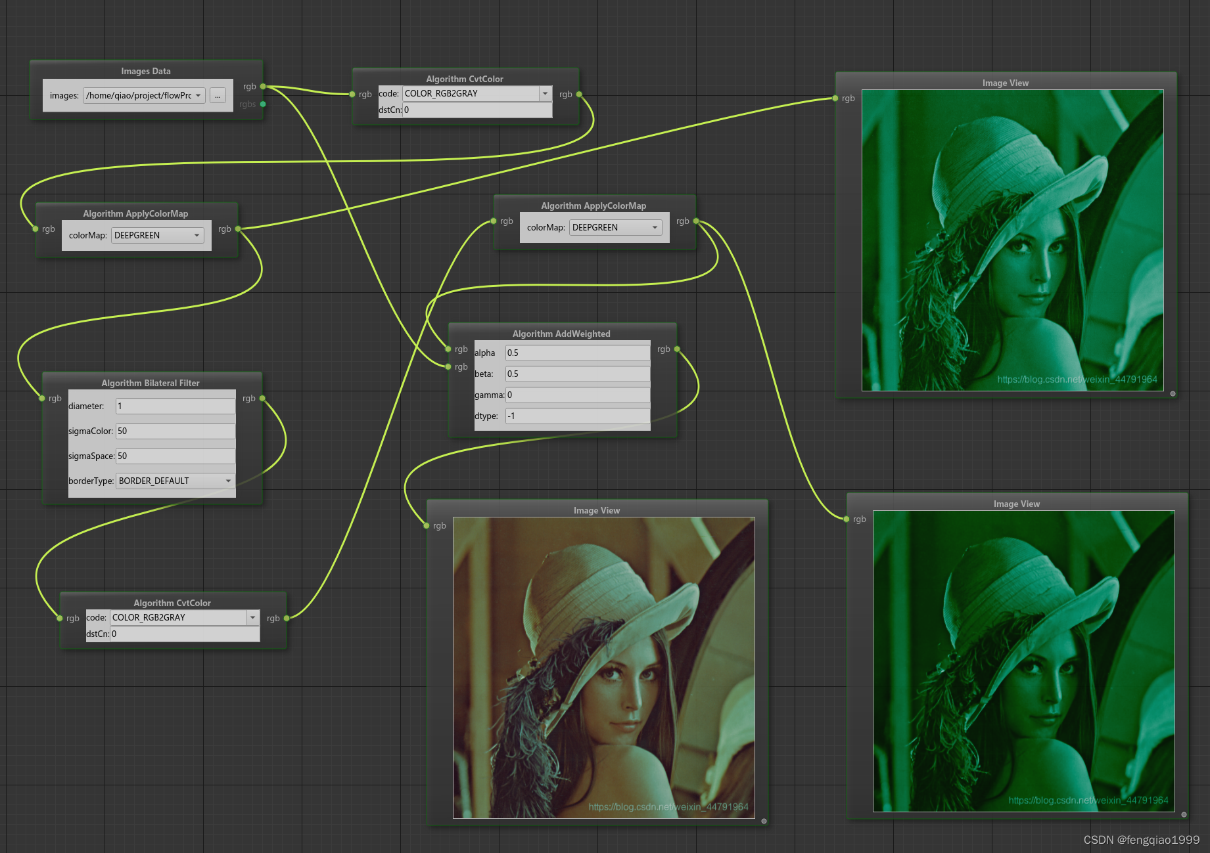Click the upper rgb input port of AddWeighted
This screenshot has height=853, width=1210.
coord(448,349)
